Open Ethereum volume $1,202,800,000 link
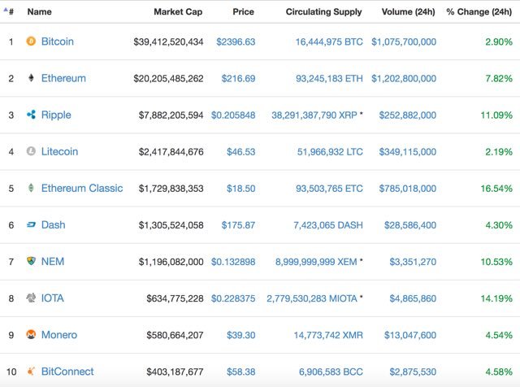 [404, 78]
